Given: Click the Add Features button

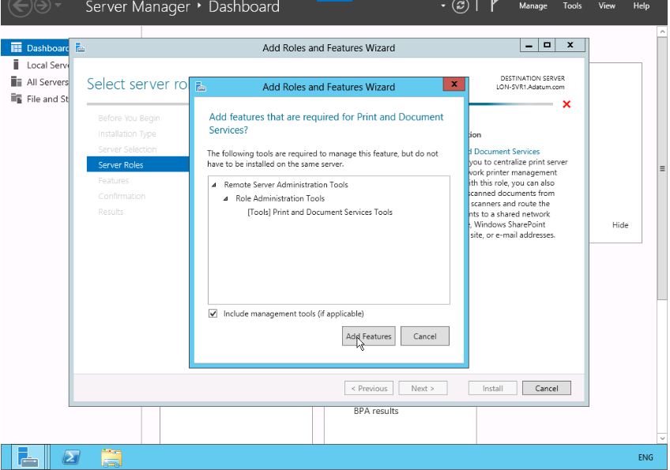Looking at the screenshot, I should 368,337.
